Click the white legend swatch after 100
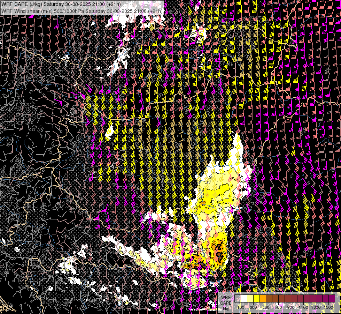 point(244,298)
